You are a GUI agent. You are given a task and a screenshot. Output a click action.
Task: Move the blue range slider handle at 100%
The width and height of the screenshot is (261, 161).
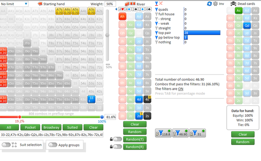click(102, 117)
